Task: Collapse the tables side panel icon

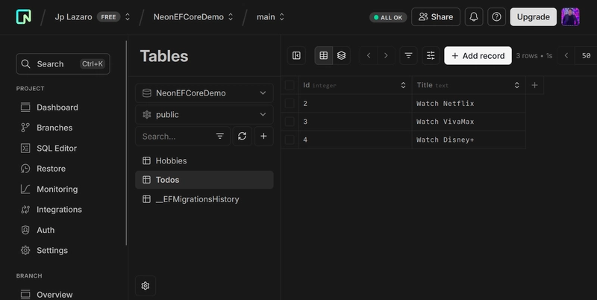Action: pos(296,55)
